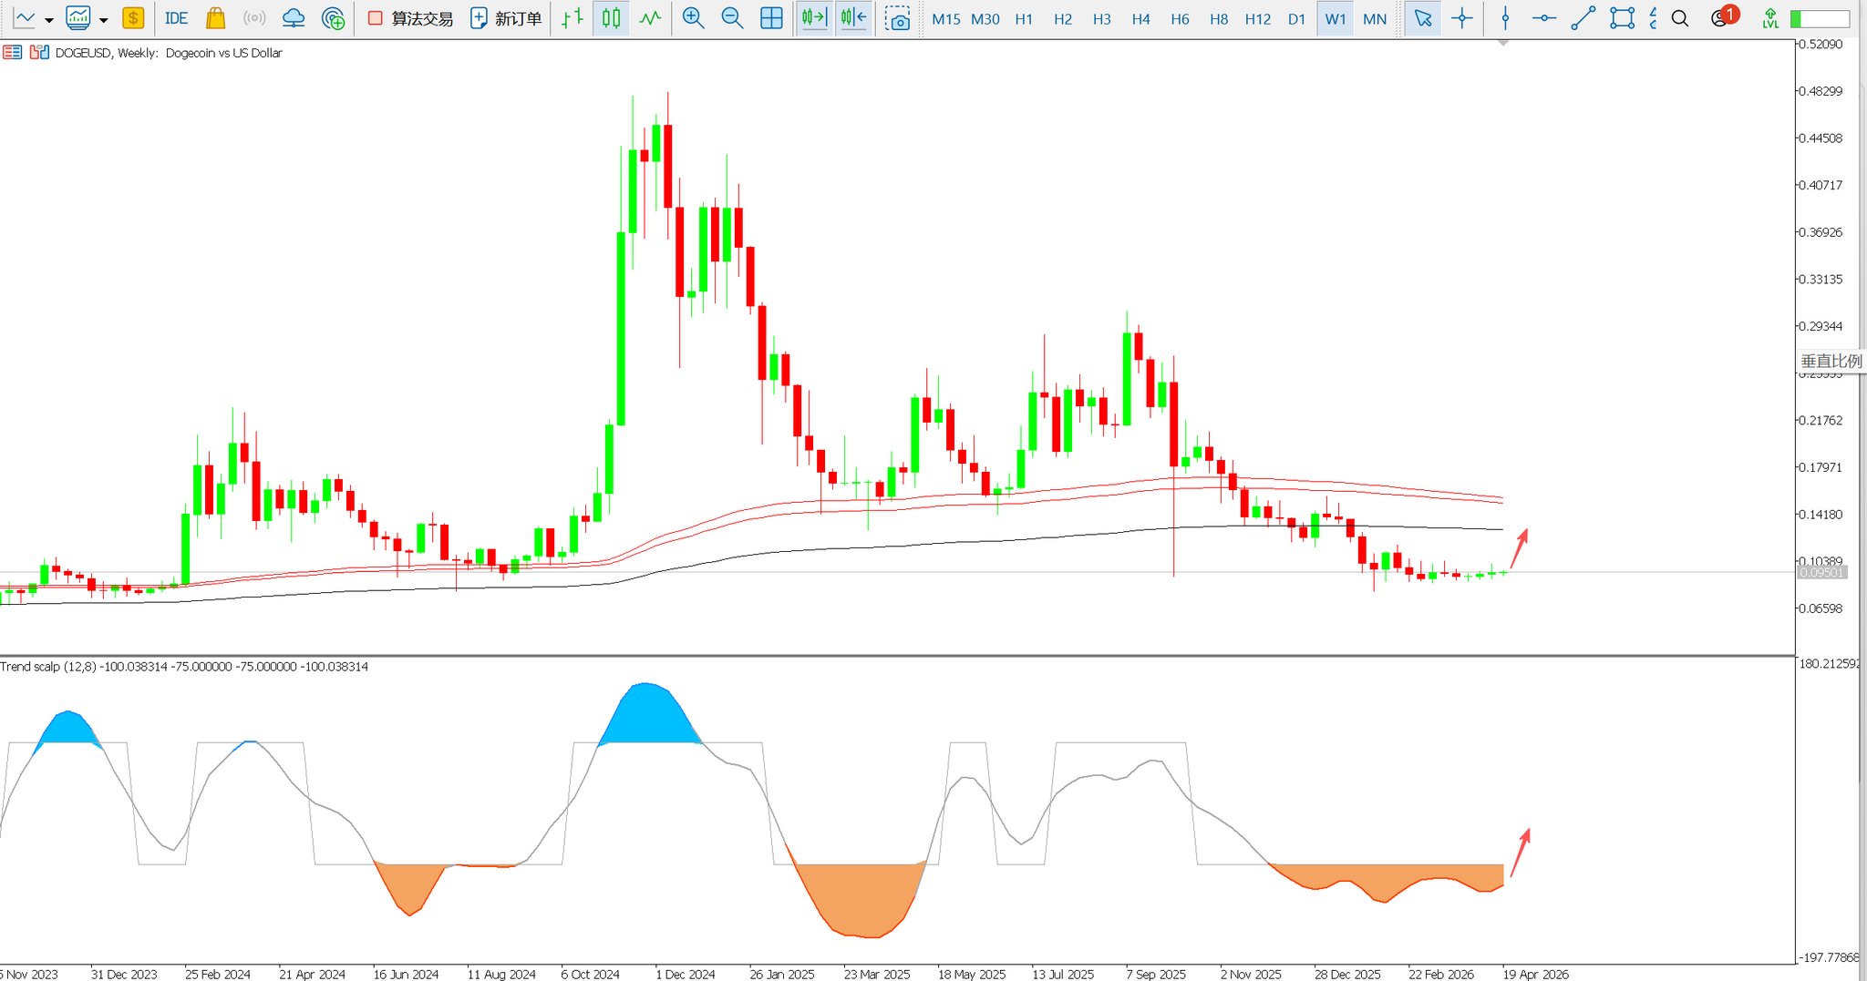Image resolution: width=1867 pixels, height=981 pixels.
Task: Click the price scale at 0.17971
Action: pyautogui.click(x=1820, y=467)
